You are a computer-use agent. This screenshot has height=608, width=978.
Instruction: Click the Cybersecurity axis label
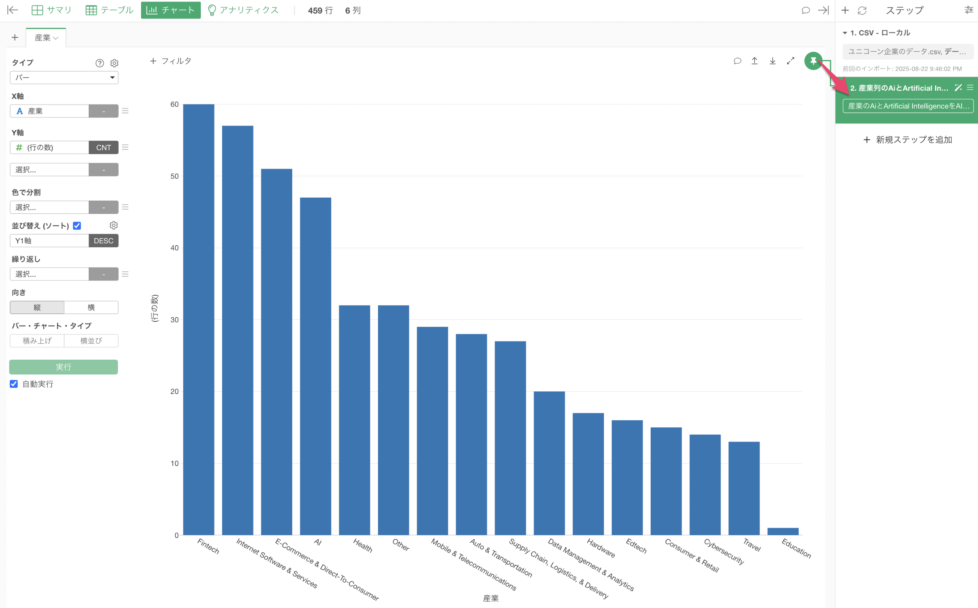[x=724, y=551]
